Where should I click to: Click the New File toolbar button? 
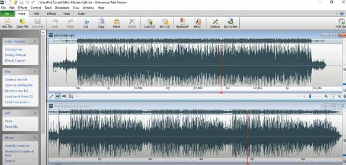[x=7, y=23]
